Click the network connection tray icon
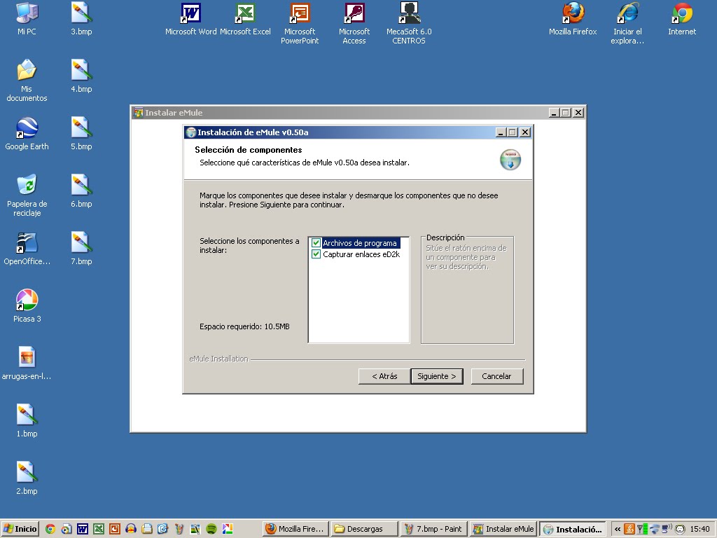 coord(667,529)
